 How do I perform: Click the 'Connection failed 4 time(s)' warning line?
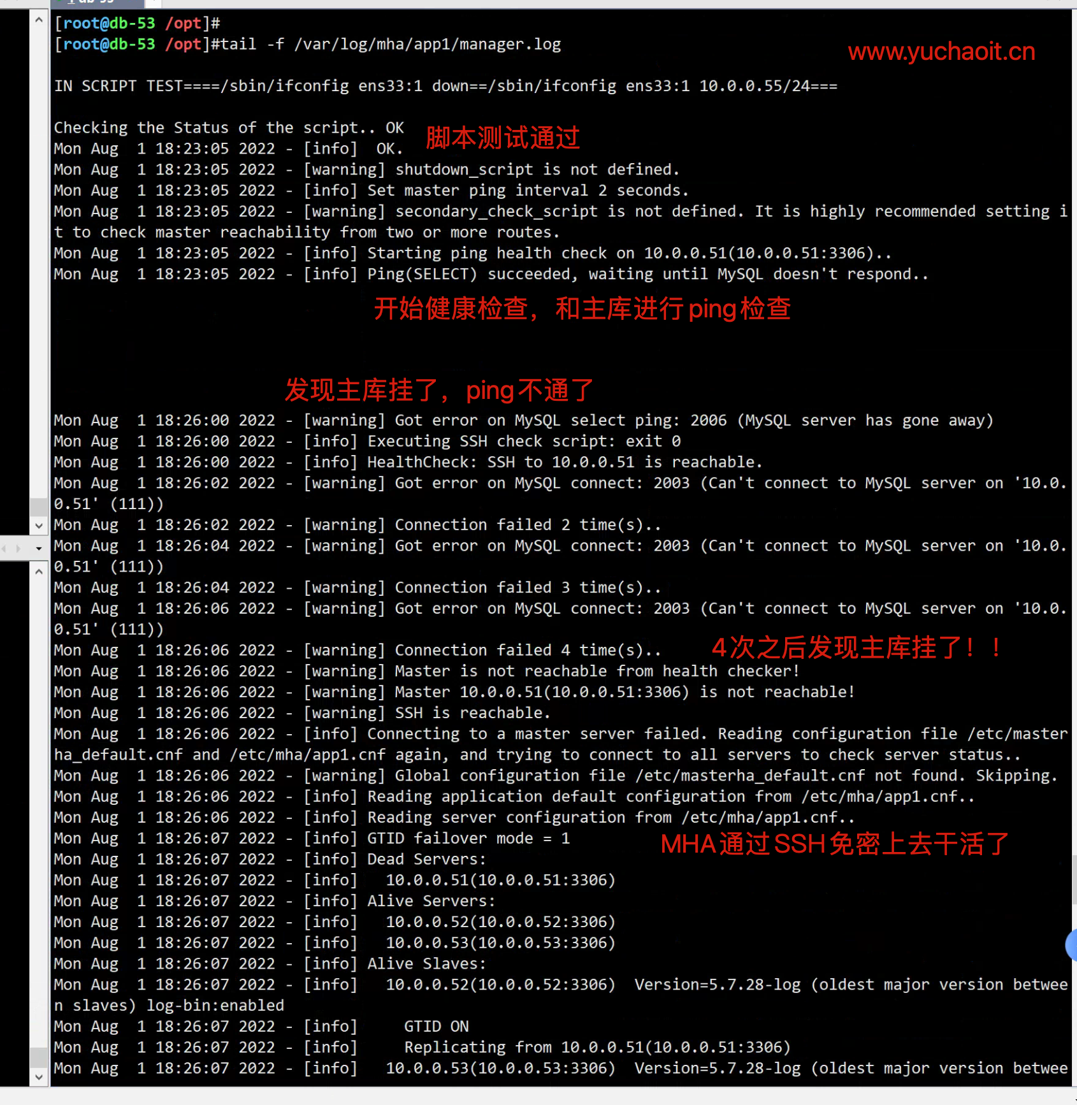click(528, 651)
